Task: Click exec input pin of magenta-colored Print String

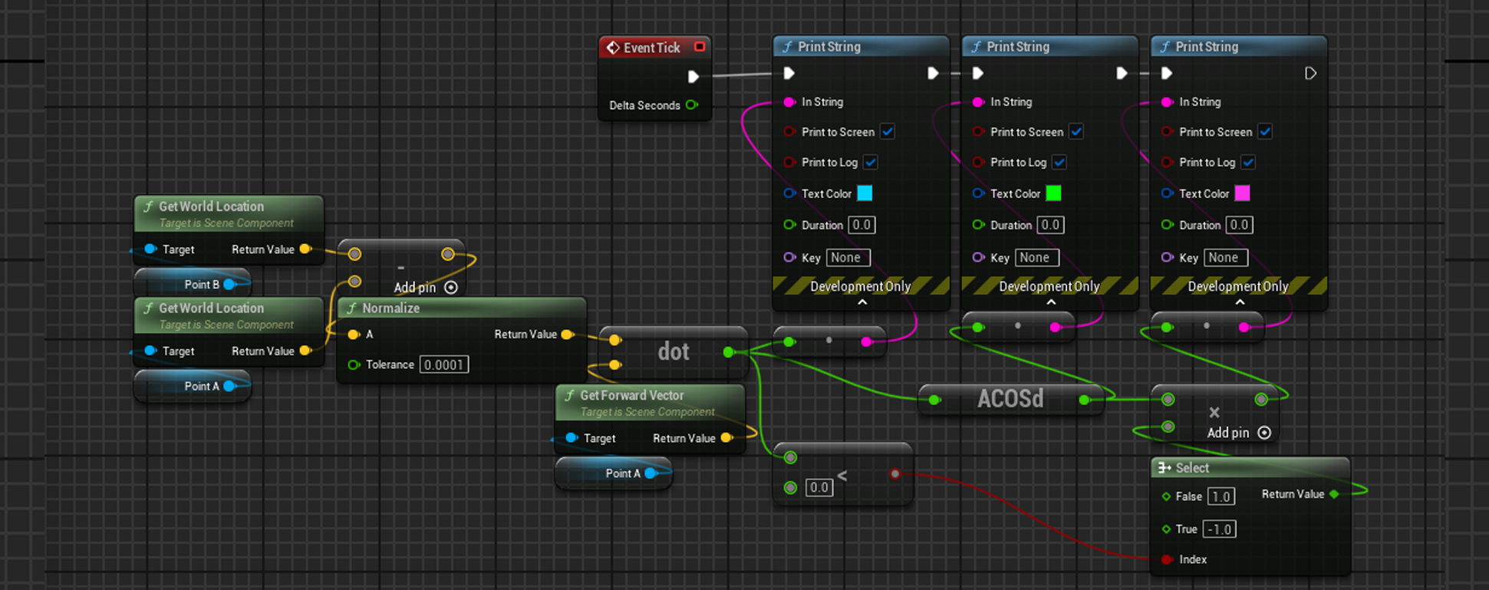Action: (x=1167, y=73)
